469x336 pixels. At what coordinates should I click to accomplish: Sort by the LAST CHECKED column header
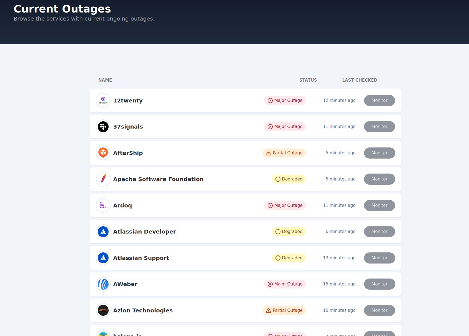(360, 80)
